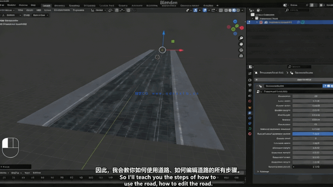Open the overlays options dropdown arrow
Screen dimensions: 333x187
209,10
